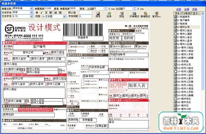Align text right

60,13
